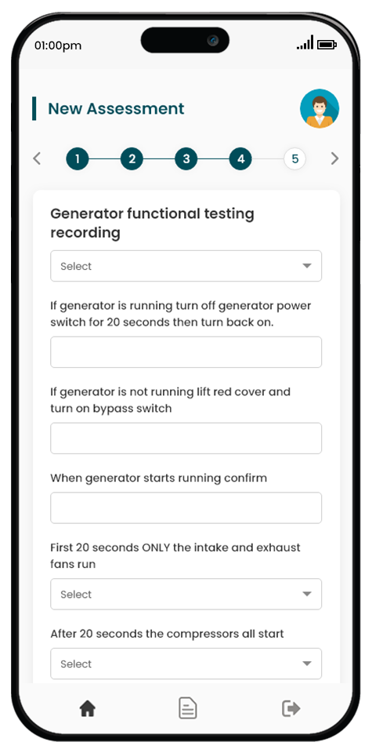The height and width of the screenshot is (753, 372).
Task: Tap the home icon in bottom bar
Action: click(88, 708)
